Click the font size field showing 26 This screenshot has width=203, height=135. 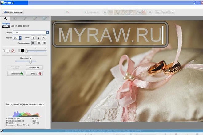16,38
